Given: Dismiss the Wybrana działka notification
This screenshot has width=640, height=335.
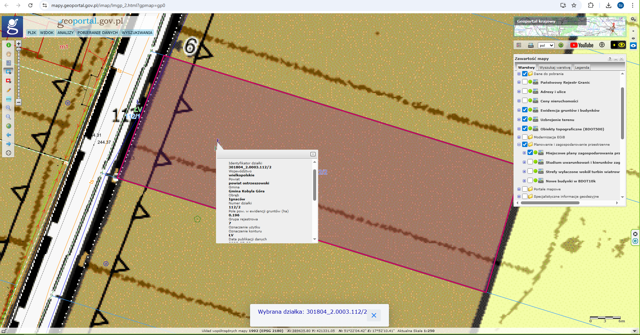Looking at the screenshot, I should tap(374, 315).
